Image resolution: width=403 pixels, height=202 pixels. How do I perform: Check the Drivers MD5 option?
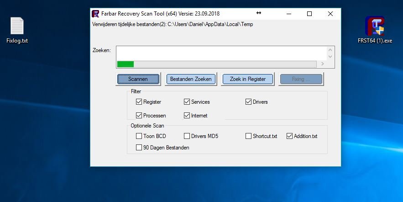(x=187, y=136)
